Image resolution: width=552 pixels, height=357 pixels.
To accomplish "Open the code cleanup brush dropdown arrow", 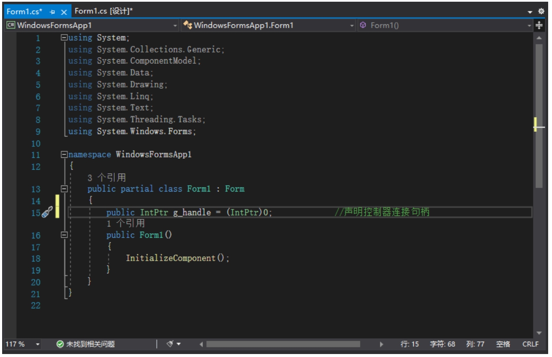I will (179, 344).
